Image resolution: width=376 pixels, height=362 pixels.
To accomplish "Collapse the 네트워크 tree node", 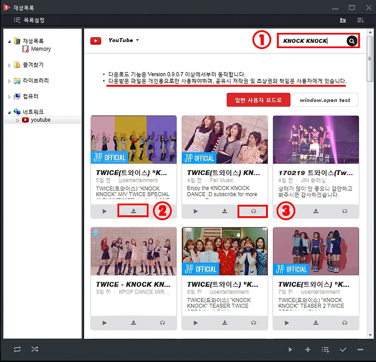I will (9, 112).
